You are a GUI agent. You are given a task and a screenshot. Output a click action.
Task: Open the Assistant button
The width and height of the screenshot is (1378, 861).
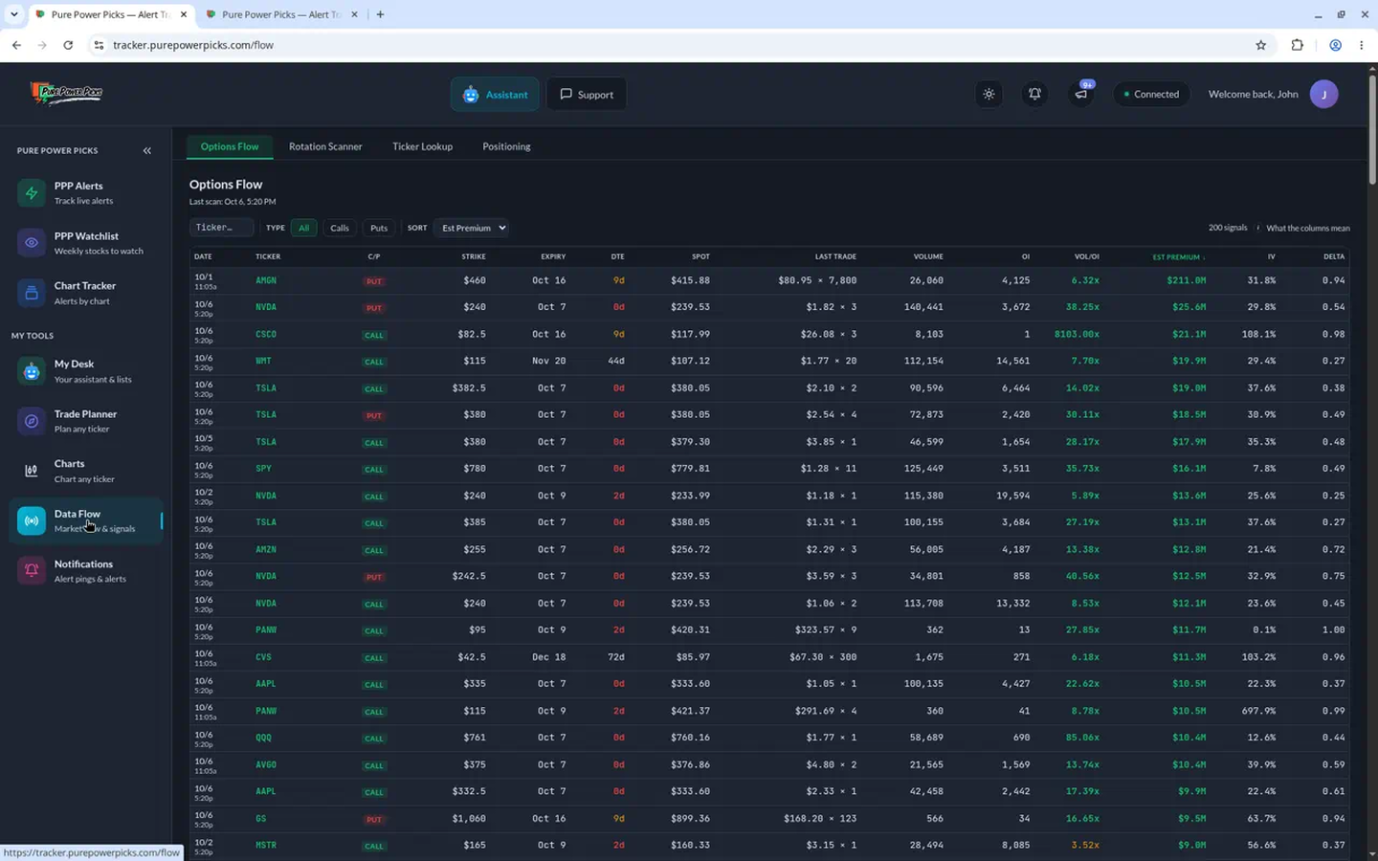(x=495, y=94)
